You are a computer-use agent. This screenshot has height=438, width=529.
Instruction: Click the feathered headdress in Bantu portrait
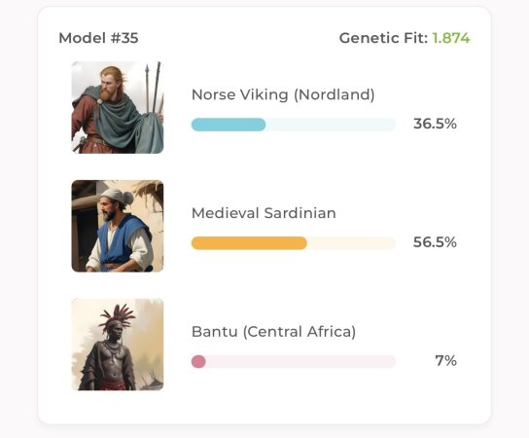click(117, 317)
